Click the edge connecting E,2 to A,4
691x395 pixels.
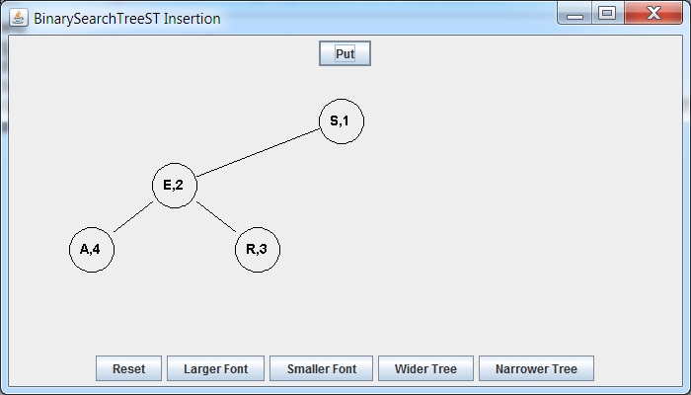[x=133, y=216]
